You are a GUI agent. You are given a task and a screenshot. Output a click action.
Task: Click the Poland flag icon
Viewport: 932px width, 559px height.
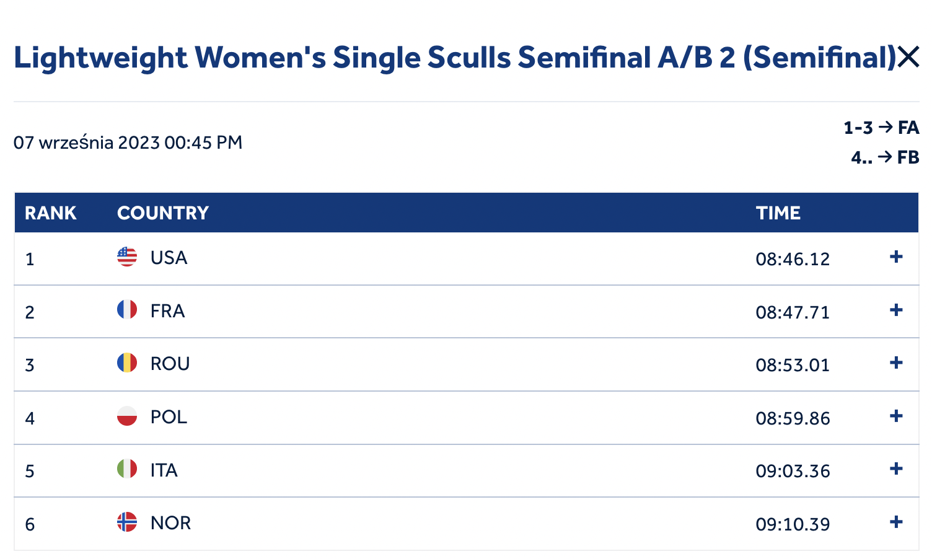click(127, 416)
